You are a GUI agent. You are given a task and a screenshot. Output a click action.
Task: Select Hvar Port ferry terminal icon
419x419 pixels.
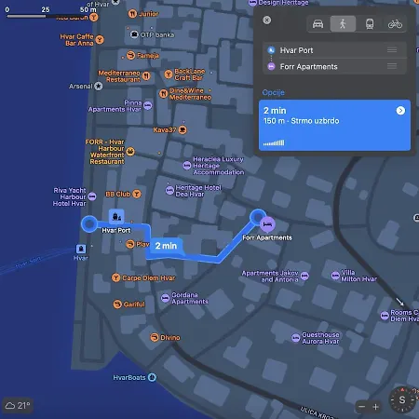(x=116, y=216)
